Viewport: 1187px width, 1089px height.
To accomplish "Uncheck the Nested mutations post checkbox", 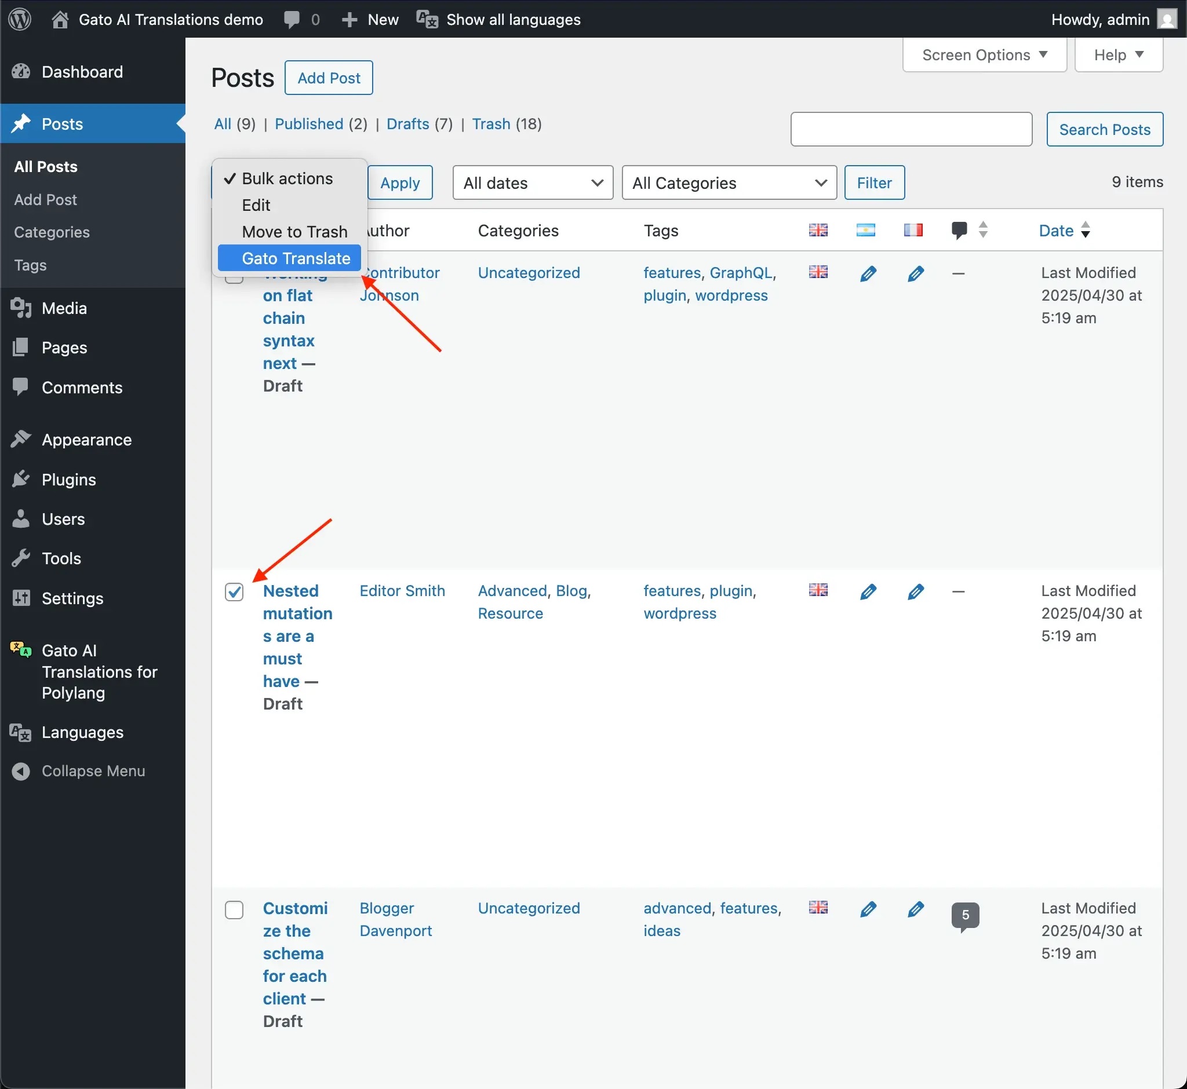I will pos(234,591).
